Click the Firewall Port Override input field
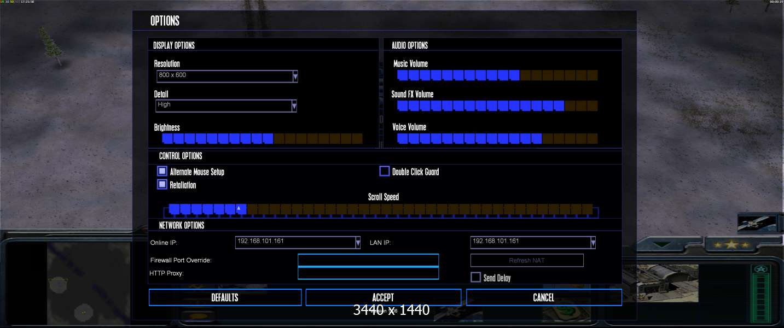 pos(368,260)
